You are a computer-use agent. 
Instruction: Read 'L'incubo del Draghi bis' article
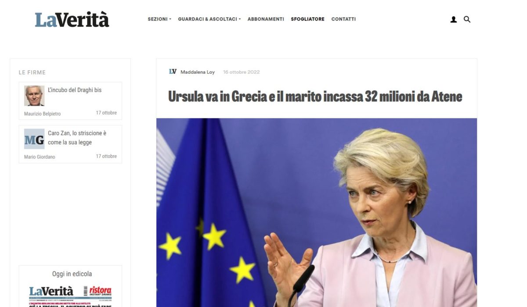[75, 90]
